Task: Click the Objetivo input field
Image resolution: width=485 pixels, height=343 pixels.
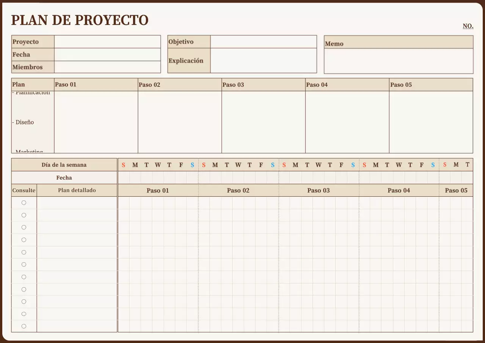Action: (x=263, y=42)
